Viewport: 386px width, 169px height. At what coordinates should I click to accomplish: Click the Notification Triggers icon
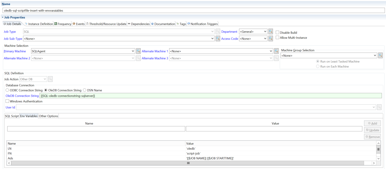tap(189, 24)
